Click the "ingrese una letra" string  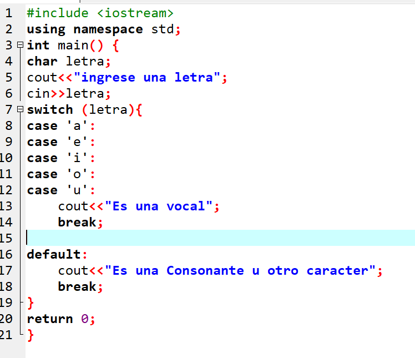tap(147, 77)
